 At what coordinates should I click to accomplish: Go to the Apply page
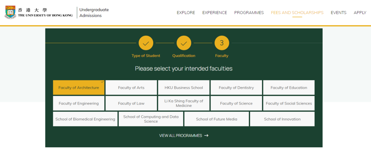(360, 13)
